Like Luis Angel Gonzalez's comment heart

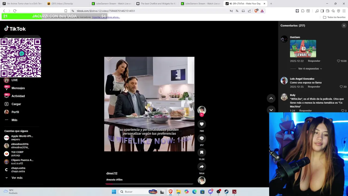341,87
